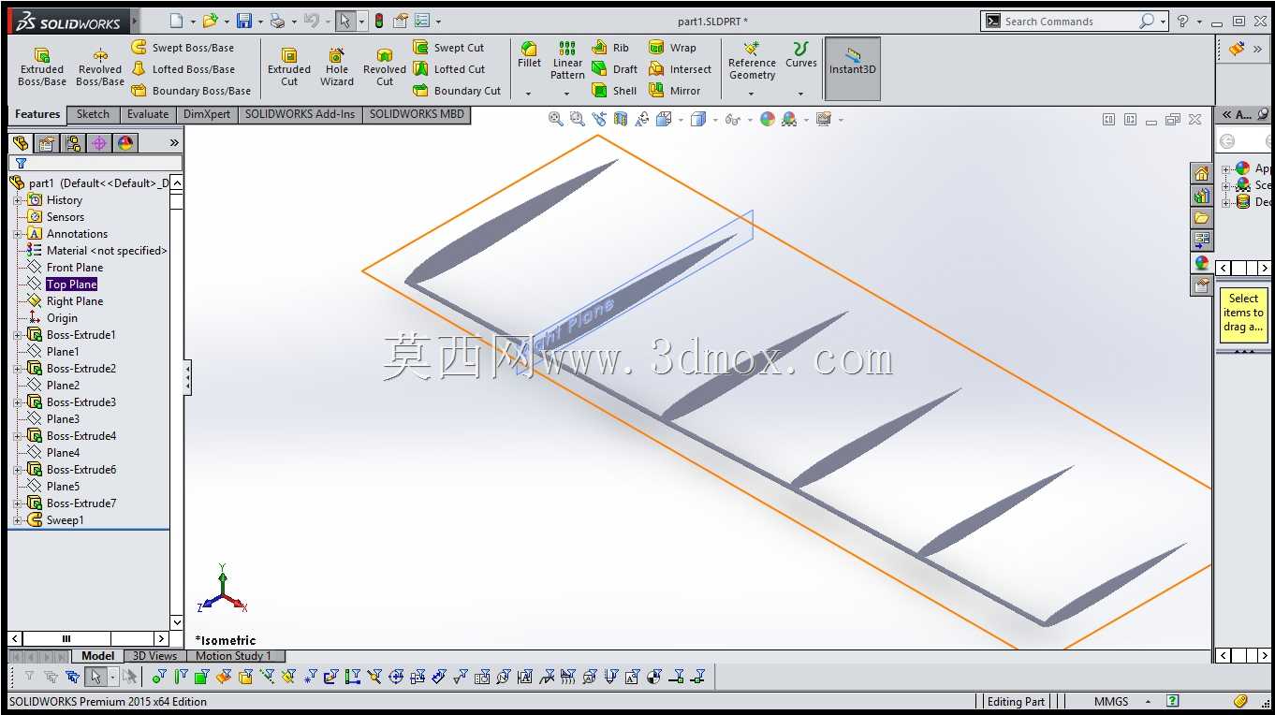1275x715 pixels.
Task: Expand the Annotations folder node
Action: (17, 234)
